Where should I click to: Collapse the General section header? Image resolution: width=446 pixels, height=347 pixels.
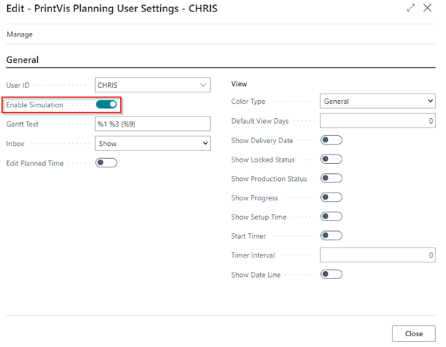(x=22, y=60)
